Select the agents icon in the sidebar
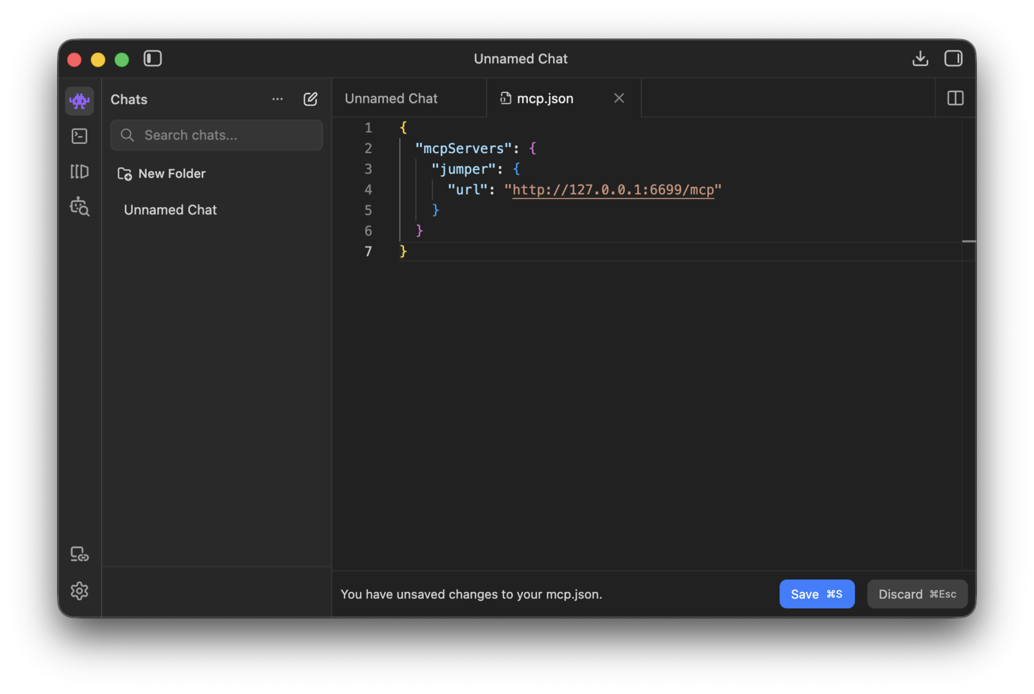The width and height of the screenshot is (1034, 694). (x=79, y=101)
